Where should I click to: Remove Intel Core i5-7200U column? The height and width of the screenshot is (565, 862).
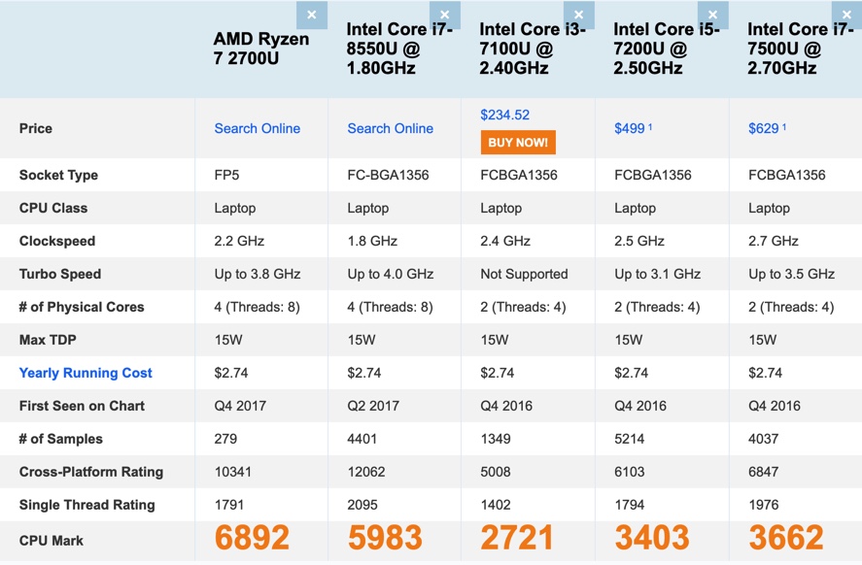[712, 16]
